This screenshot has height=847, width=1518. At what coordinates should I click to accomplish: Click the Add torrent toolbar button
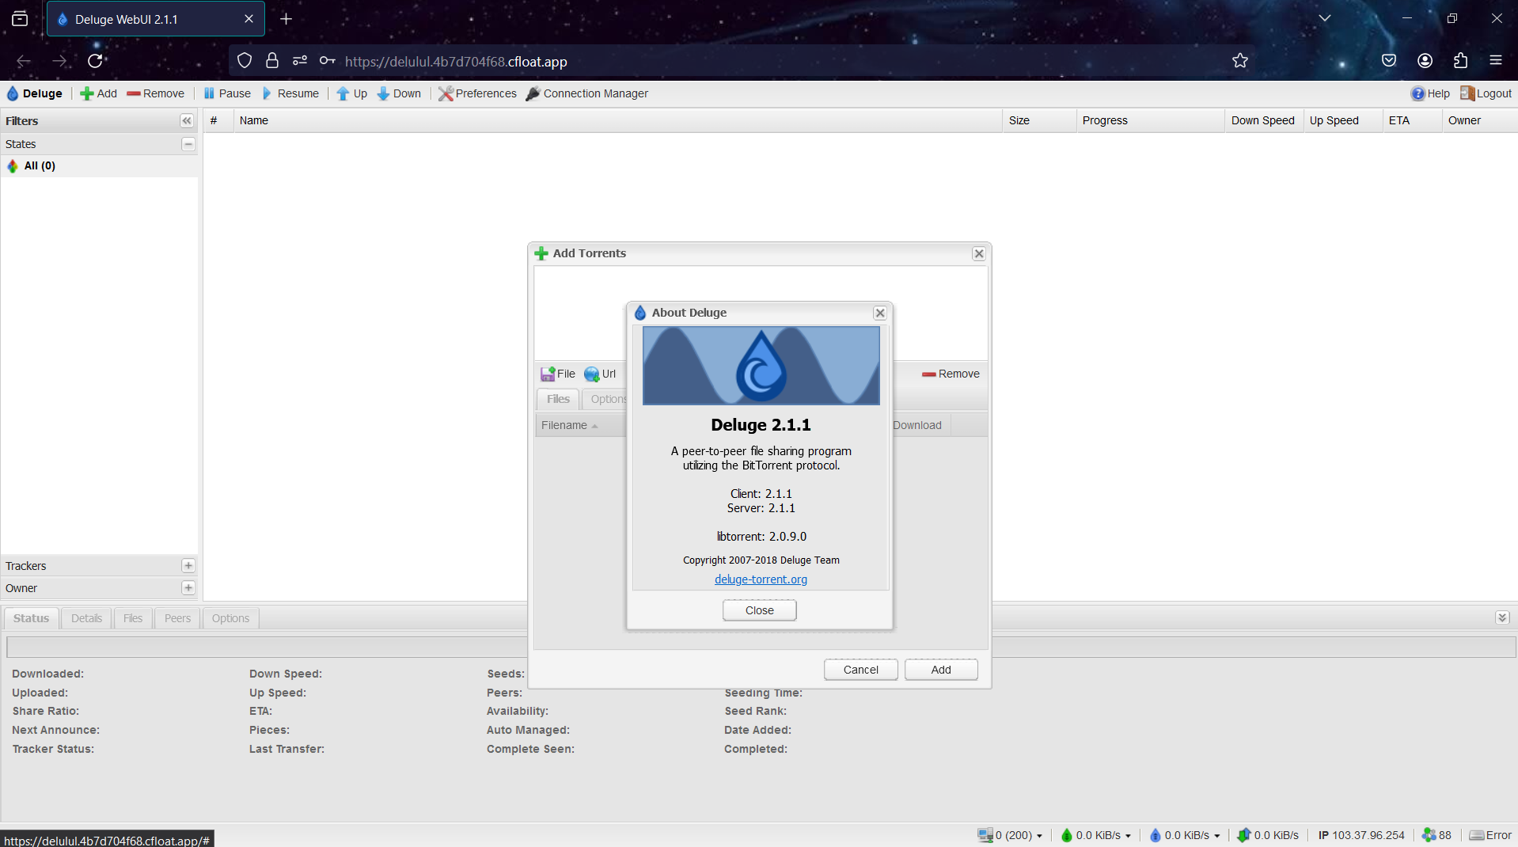98,93
